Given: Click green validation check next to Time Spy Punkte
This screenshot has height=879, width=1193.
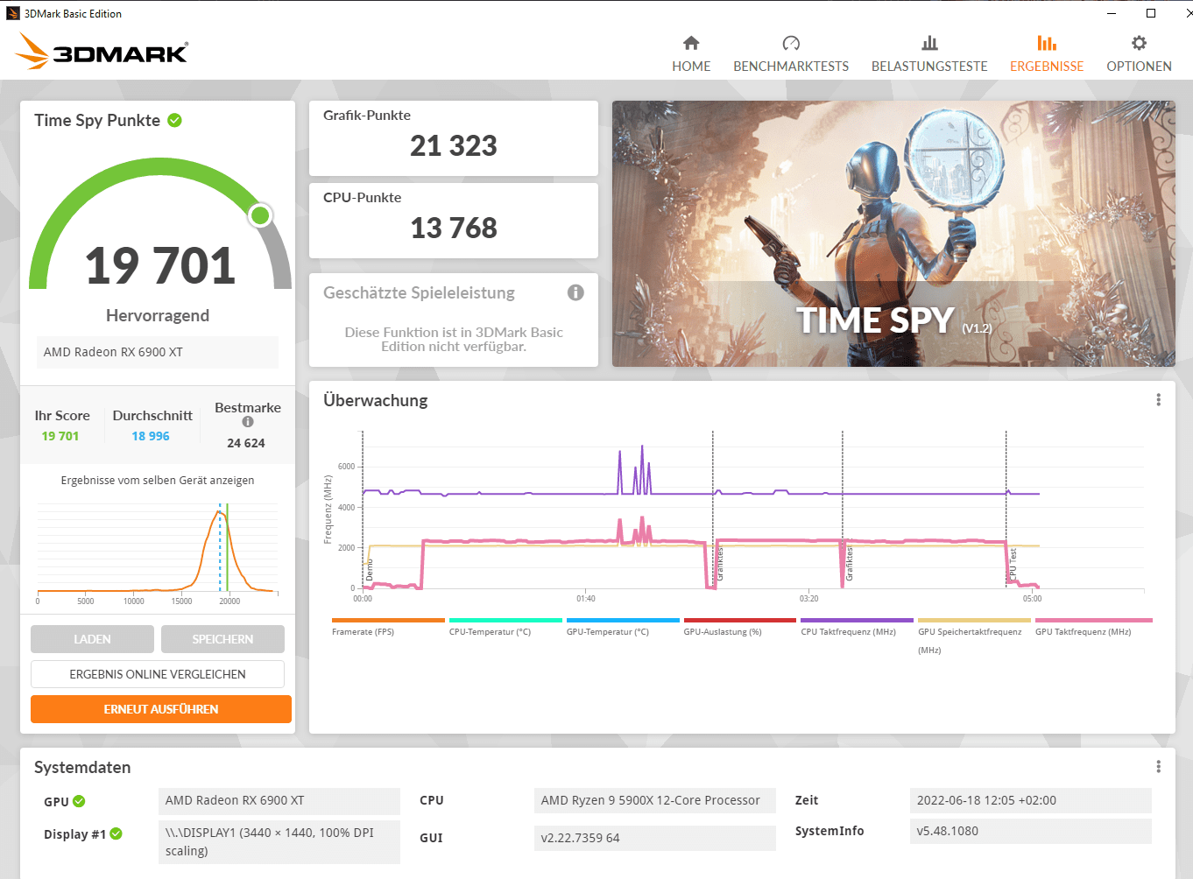Looking at the screenshot, I should 174,121.
